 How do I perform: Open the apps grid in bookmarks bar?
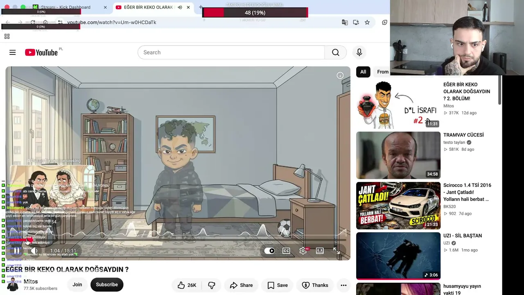pos(7,36)
